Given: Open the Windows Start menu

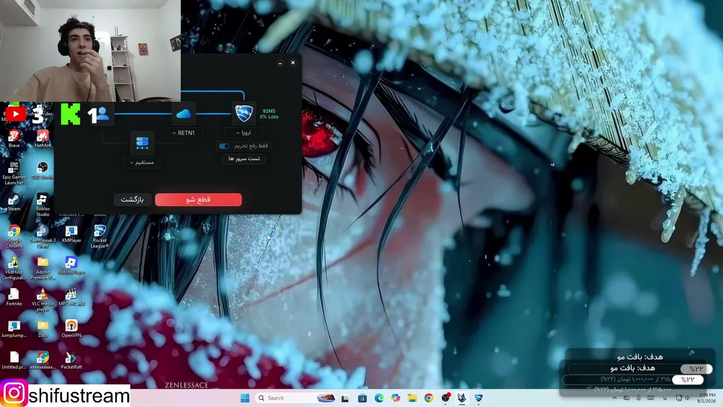Looking at the screenshot, I should pyautogui.click(x=245, y=398).
